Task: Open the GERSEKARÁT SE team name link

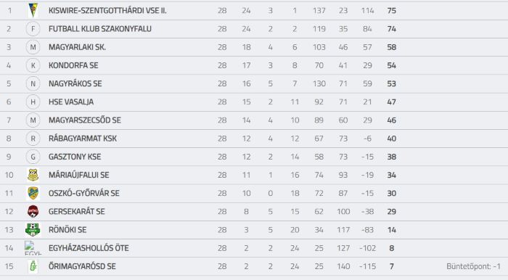Action: 76,211
